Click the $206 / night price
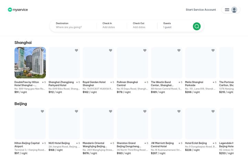Viewport: 248px width, 155px height. click(192, 92)
